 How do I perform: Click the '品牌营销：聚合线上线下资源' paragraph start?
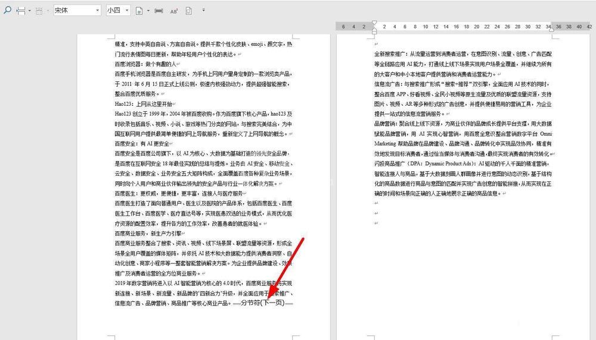tap(409, 124)
